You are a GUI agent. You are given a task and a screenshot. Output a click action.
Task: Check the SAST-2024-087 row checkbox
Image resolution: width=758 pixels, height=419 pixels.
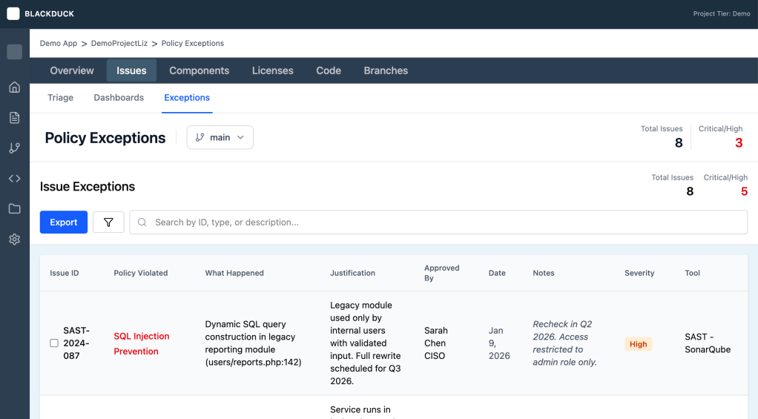pos(54,343)
